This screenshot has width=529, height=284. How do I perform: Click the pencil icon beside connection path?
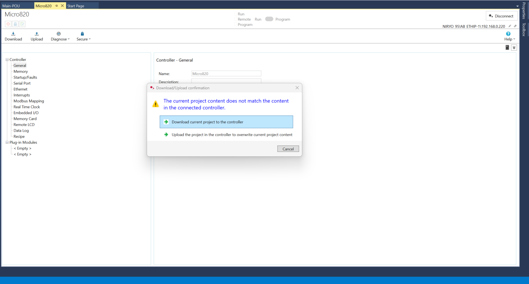[510, 26]
